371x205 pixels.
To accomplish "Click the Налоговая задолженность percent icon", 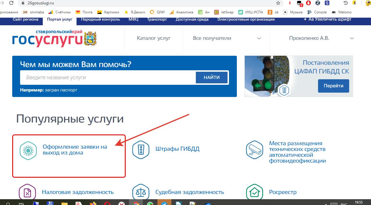I will (x=27, y=193).
